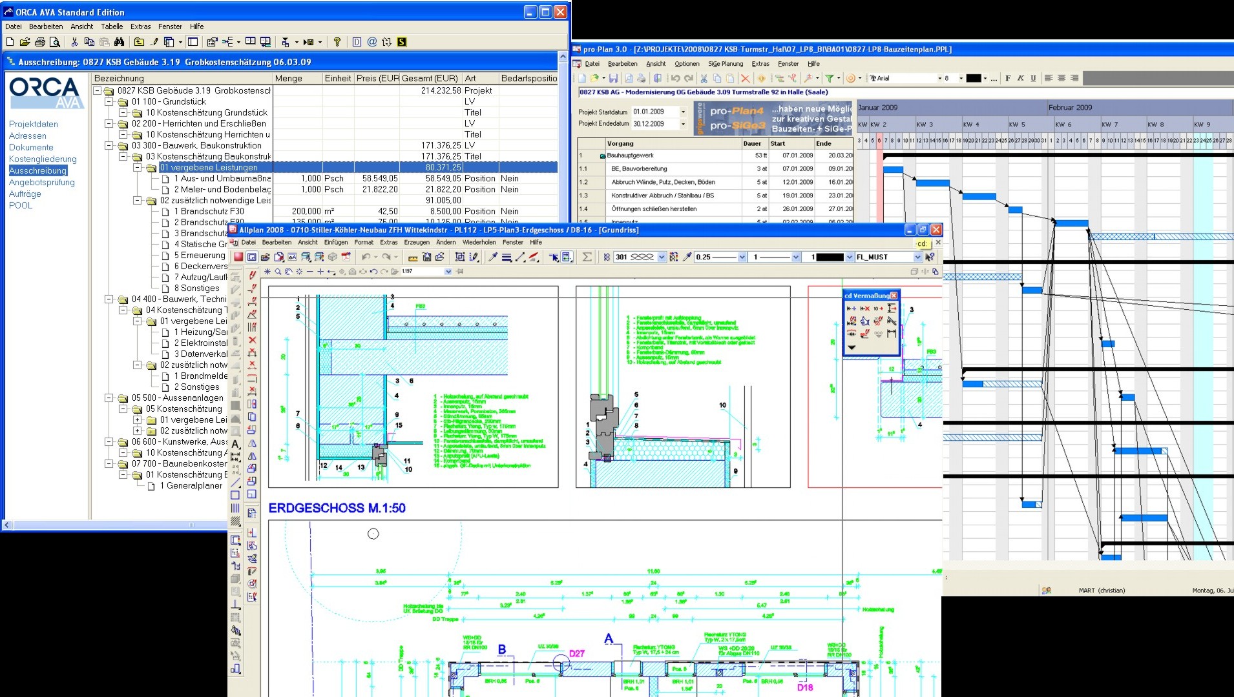
Task: Open the FL_MUST layer dropdown in Allplan
Action: tap(917, 257)
